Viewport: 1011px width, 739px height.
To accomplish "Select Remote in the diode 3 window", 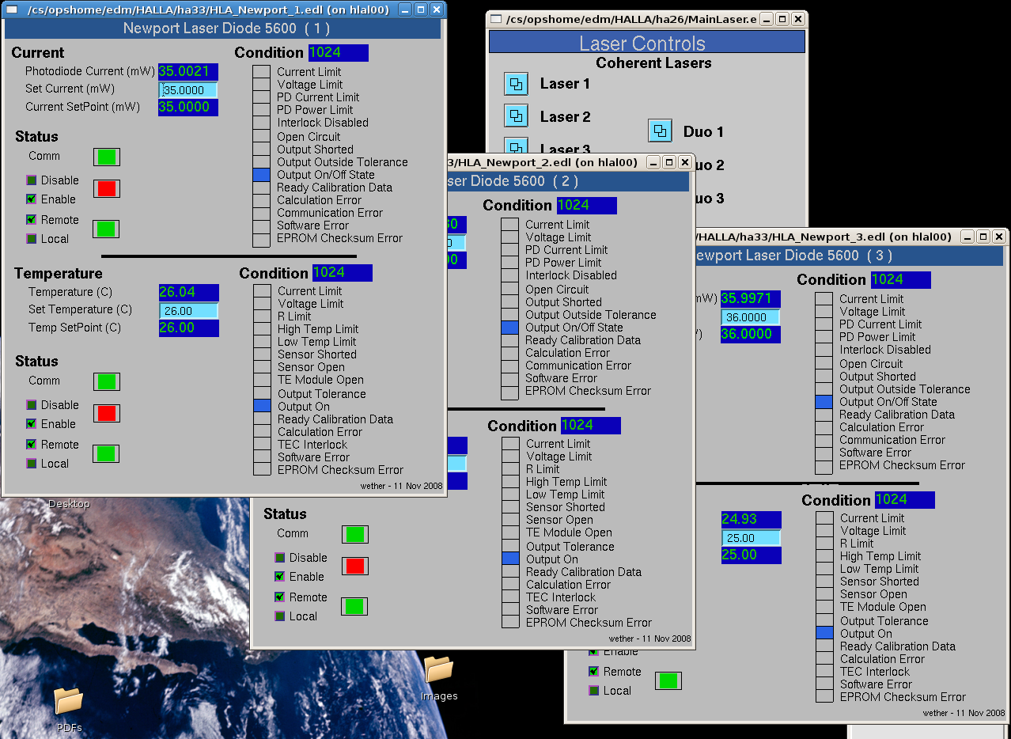I will point(594,672).
